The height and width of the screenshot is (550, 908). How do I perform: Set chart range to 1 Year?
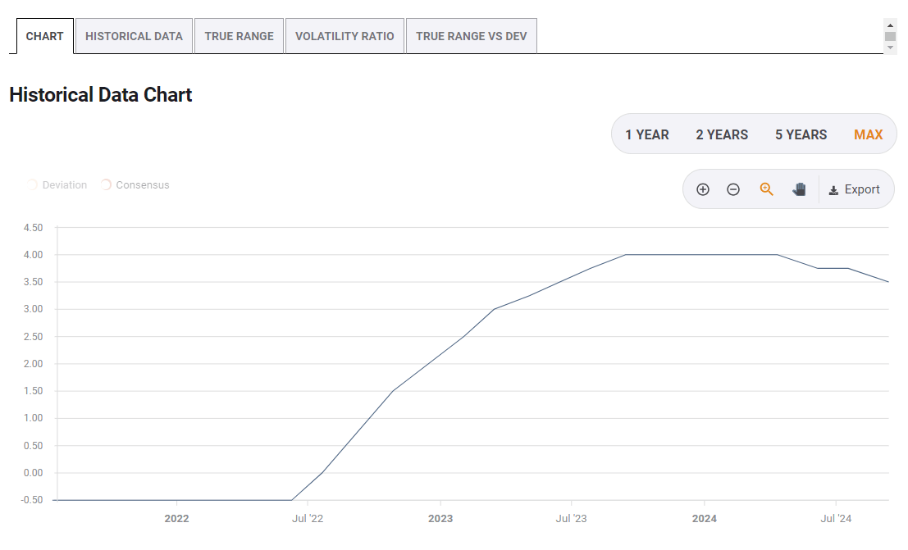[x=647, y=134]
